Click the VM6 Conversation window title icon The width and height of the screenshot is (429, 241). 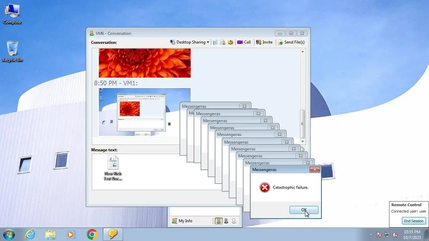[91, 33]
